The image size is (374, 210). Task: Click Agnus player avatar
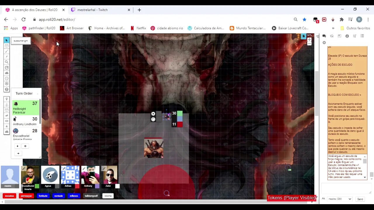[x=50, y=175]
